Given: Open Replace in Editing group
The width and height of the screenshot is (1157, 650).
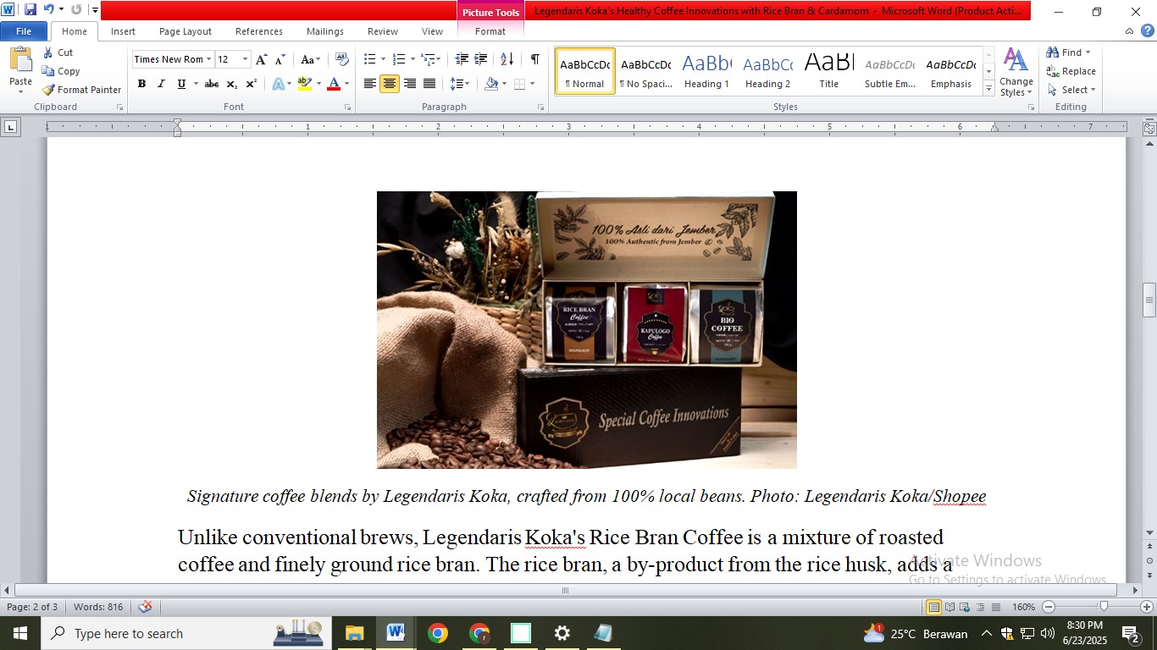Looking at the screenshot, I should (1071, 71).
